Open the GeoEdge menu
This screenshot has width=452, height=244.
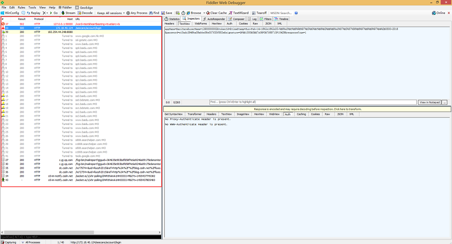(84, 7)
